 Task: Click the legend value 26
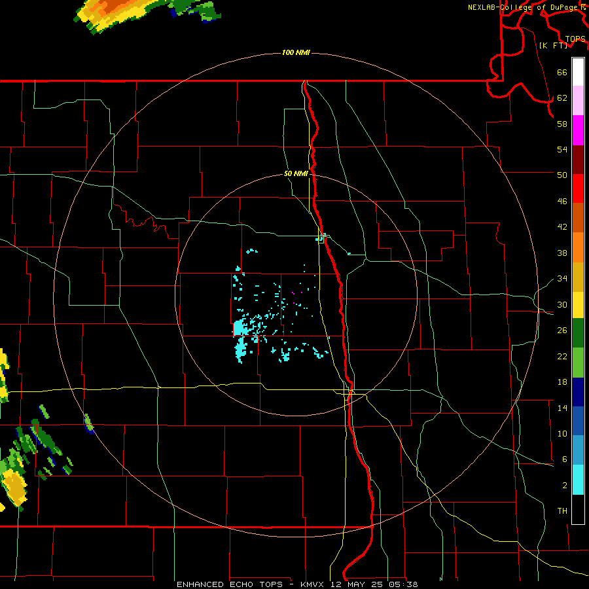562,330
